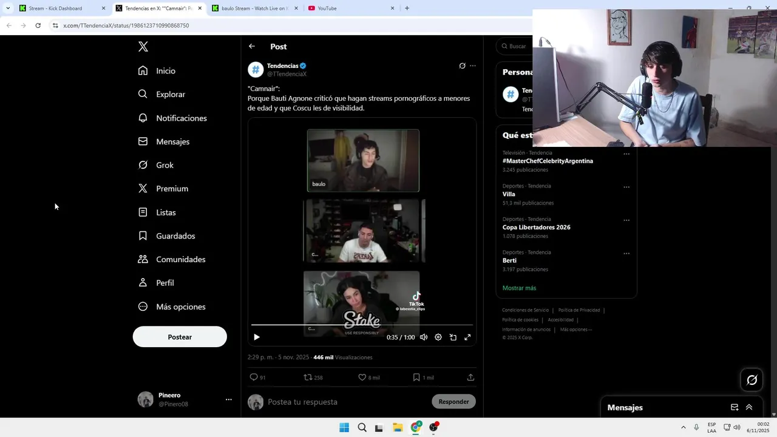The height and width of the screenshot is (437, 777).
Task: Open #MasterChefCelebrityArgentina trend
Action: [x=548, y=161]
